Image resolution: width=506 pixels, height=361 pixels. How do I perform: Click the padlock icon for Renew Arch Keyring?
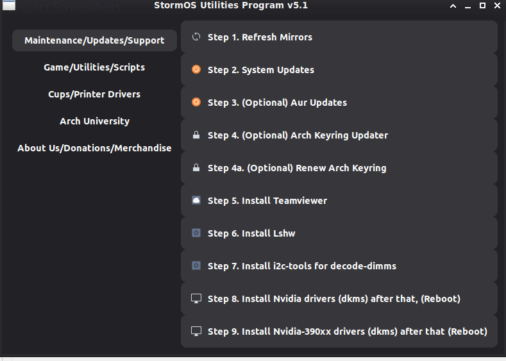point(196,168)
